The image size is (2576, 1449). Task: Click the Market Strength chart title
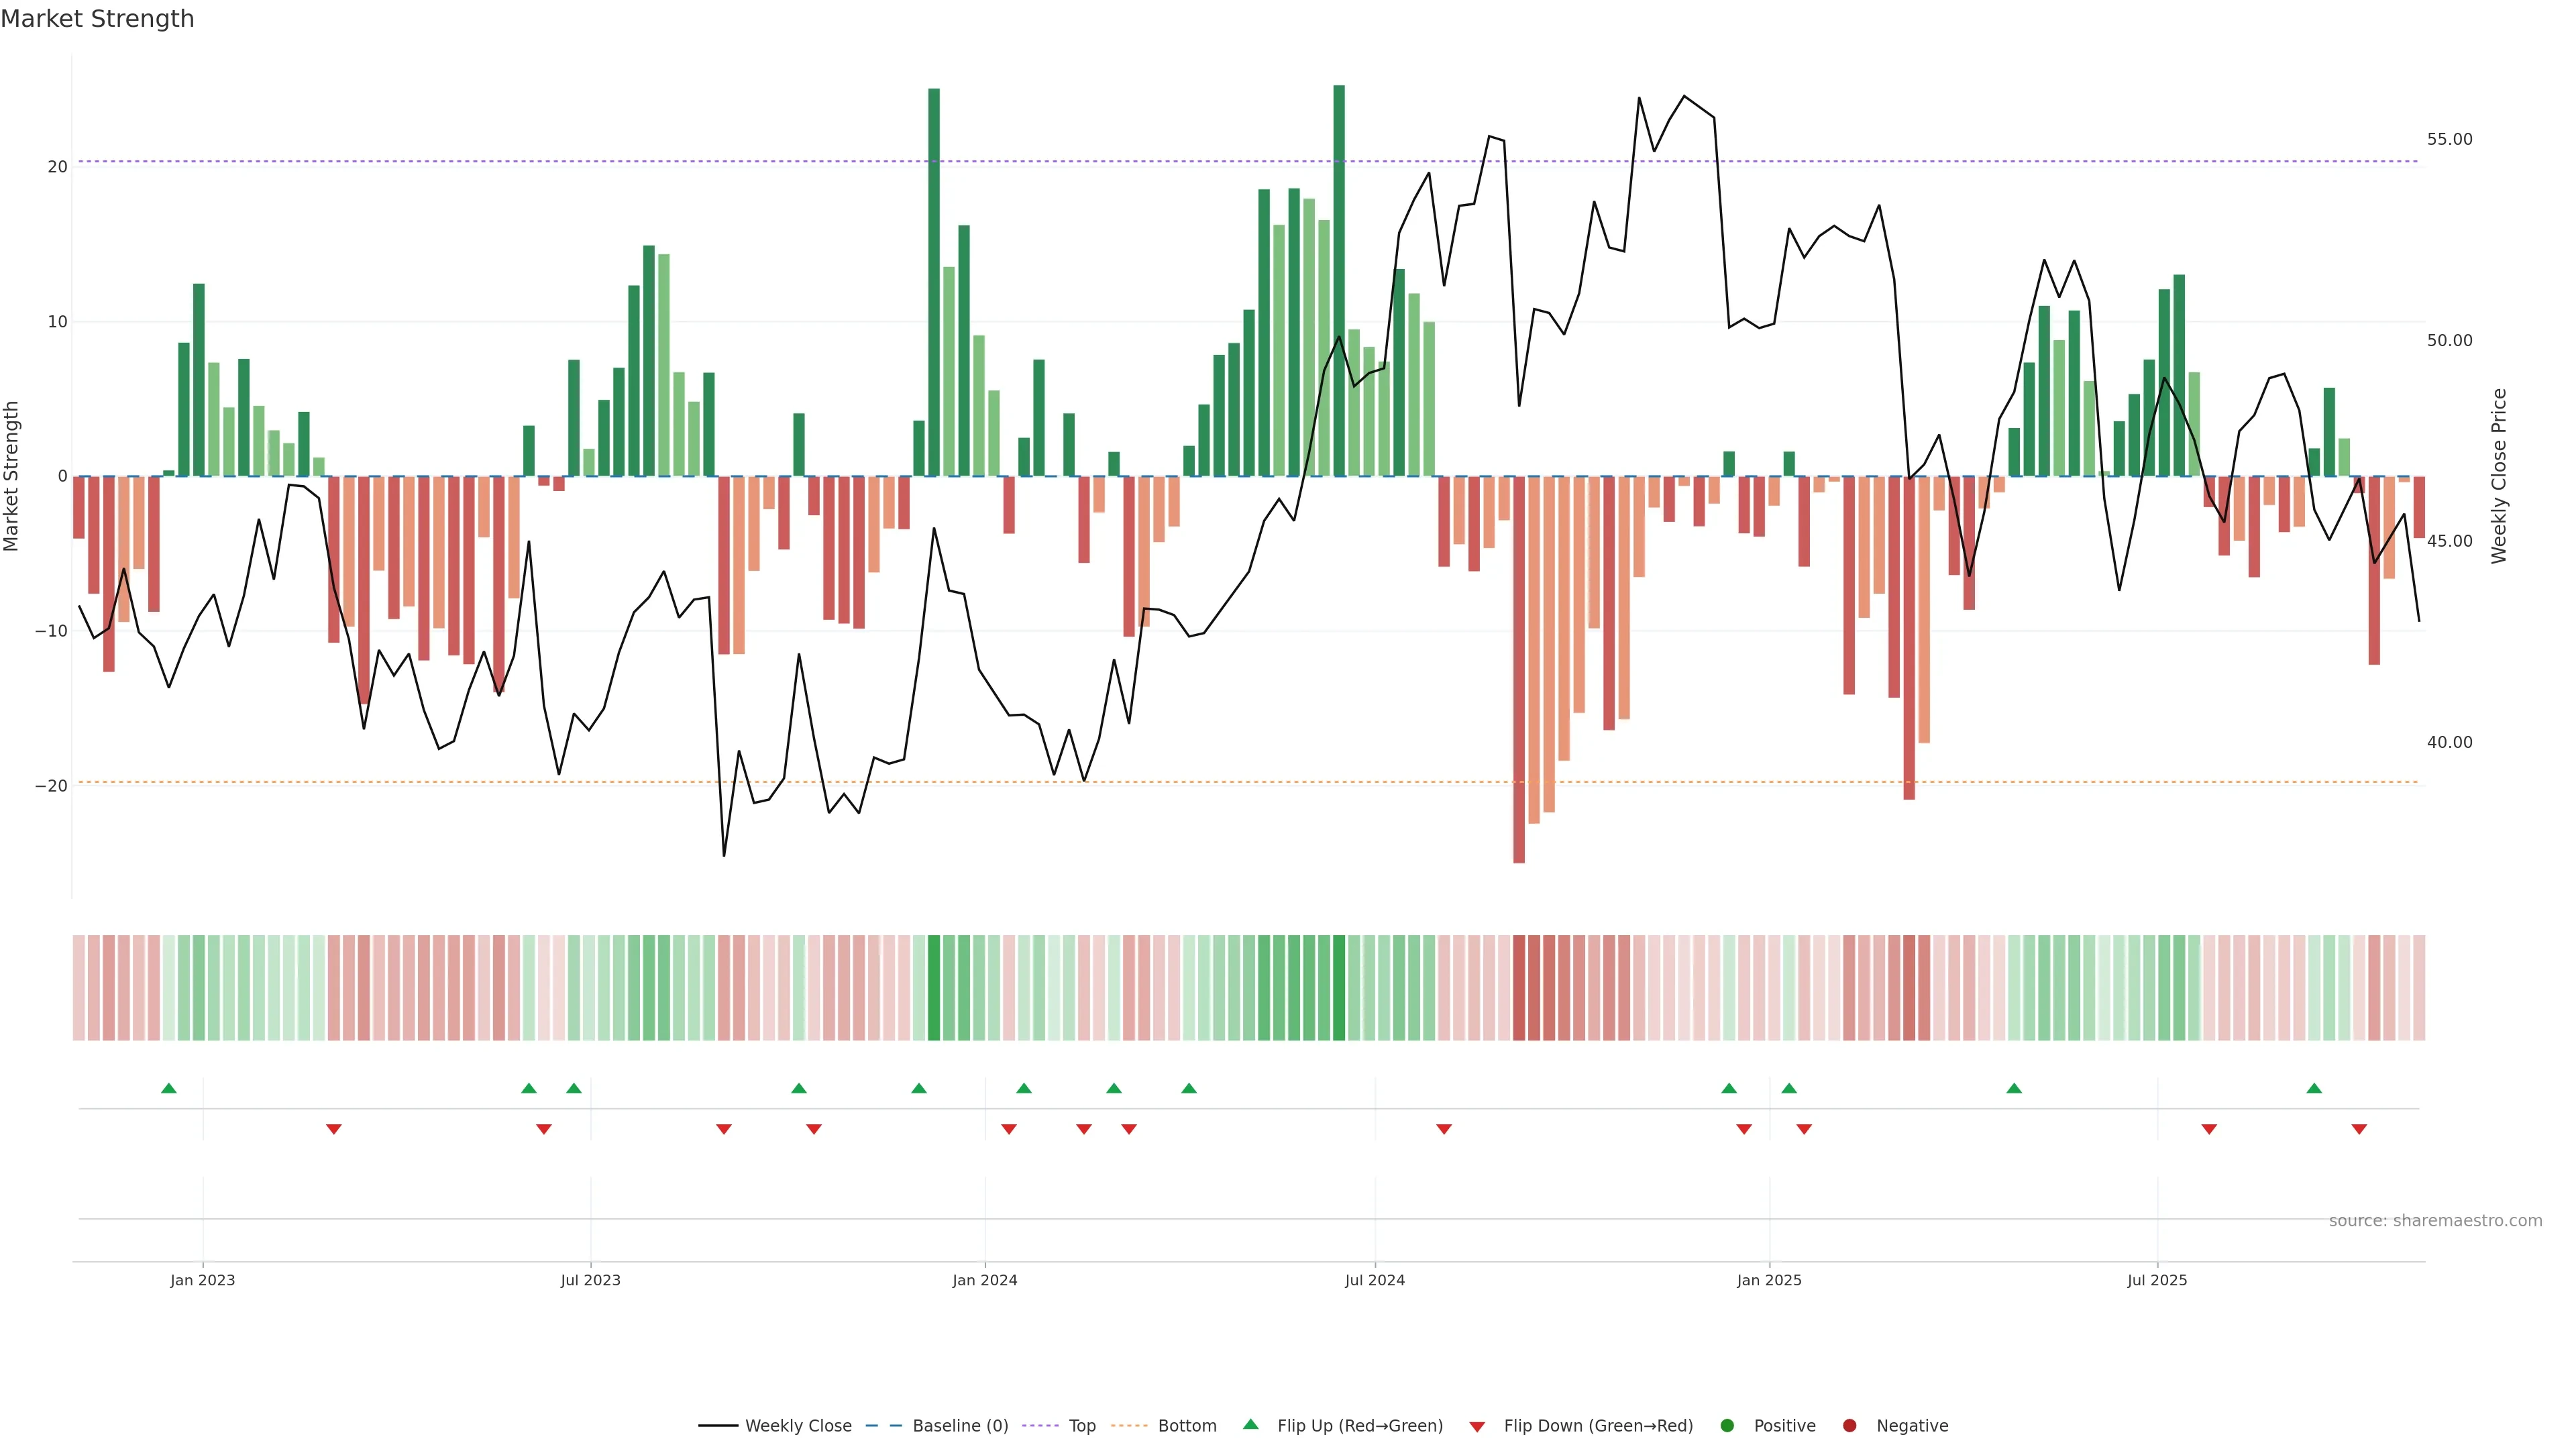tap(97, 19)
